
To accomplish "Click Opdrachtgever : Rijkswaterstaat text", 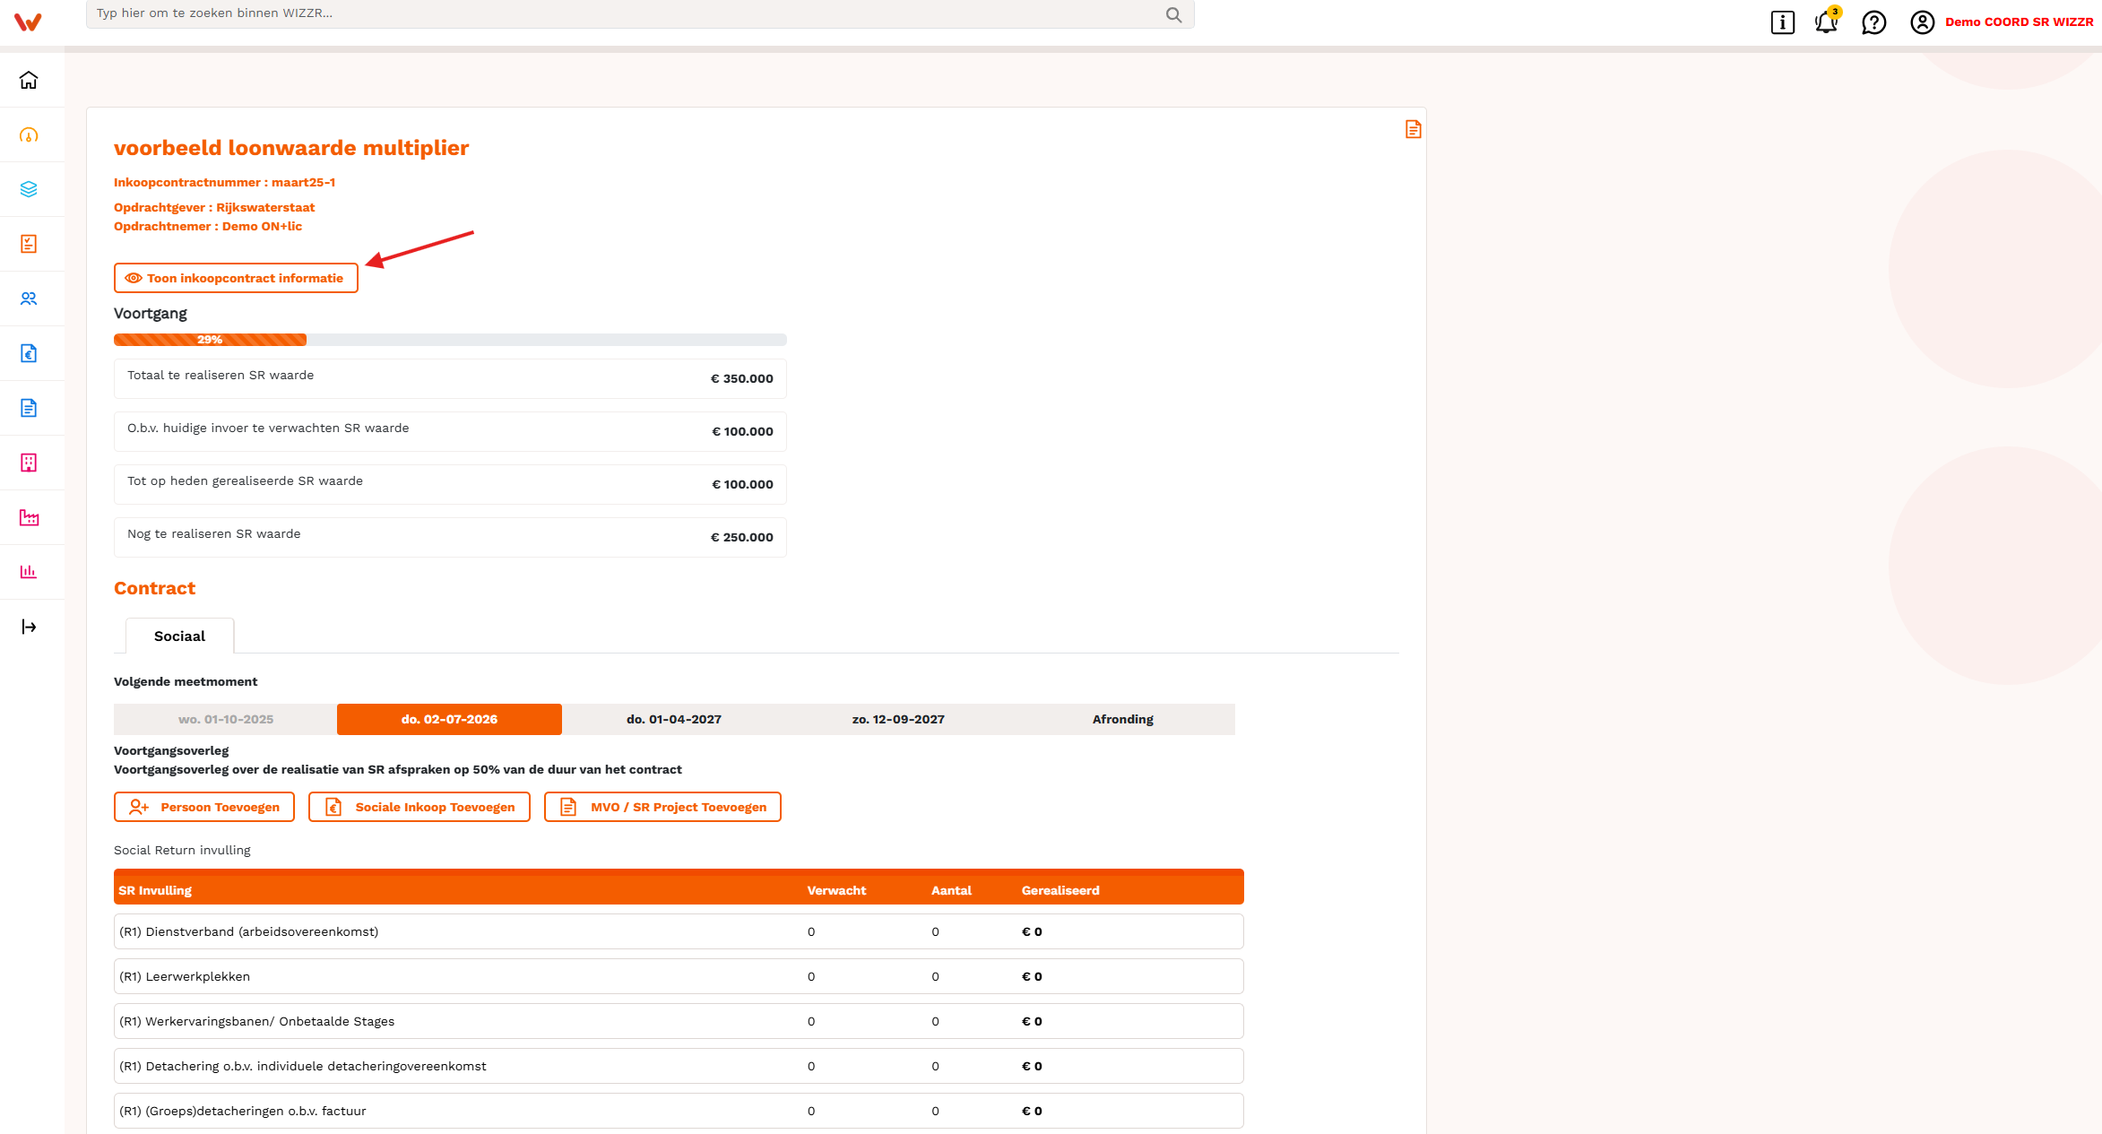I will tap(214, 207).
